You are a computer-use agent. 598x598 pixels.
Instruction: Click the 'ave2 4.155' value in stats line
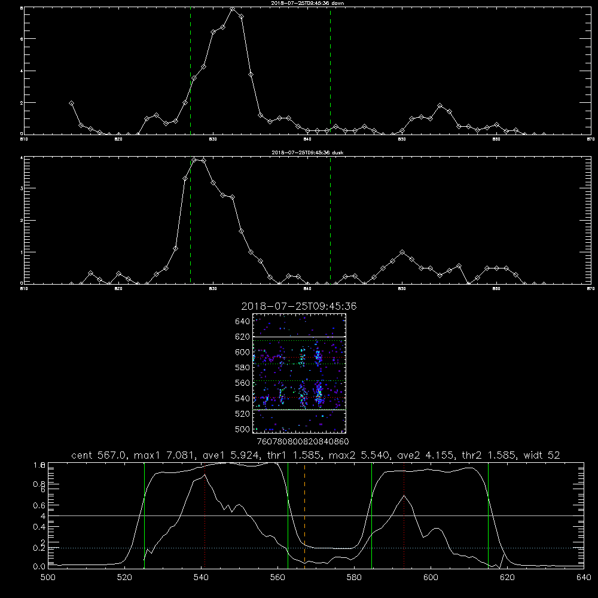426,455
